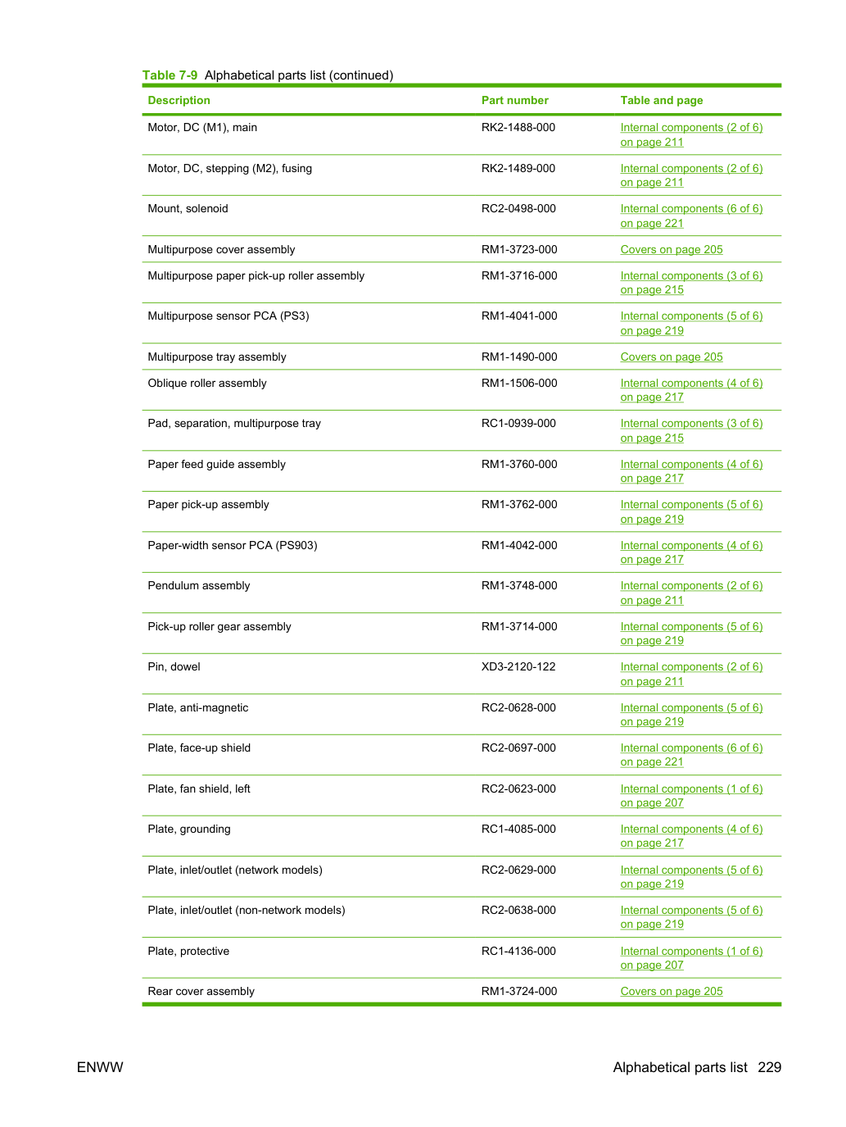Open Oblique roller assembly page 217 link
This screenshot has height=1127, width=846.
click(691, 390)
